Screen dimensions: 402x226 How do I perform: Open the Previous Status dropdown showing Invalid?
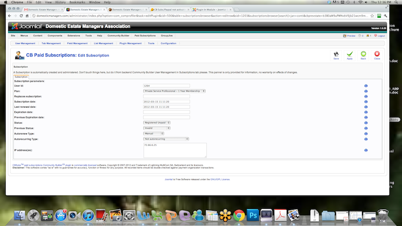pyautogui.click(x=157, y=128)
